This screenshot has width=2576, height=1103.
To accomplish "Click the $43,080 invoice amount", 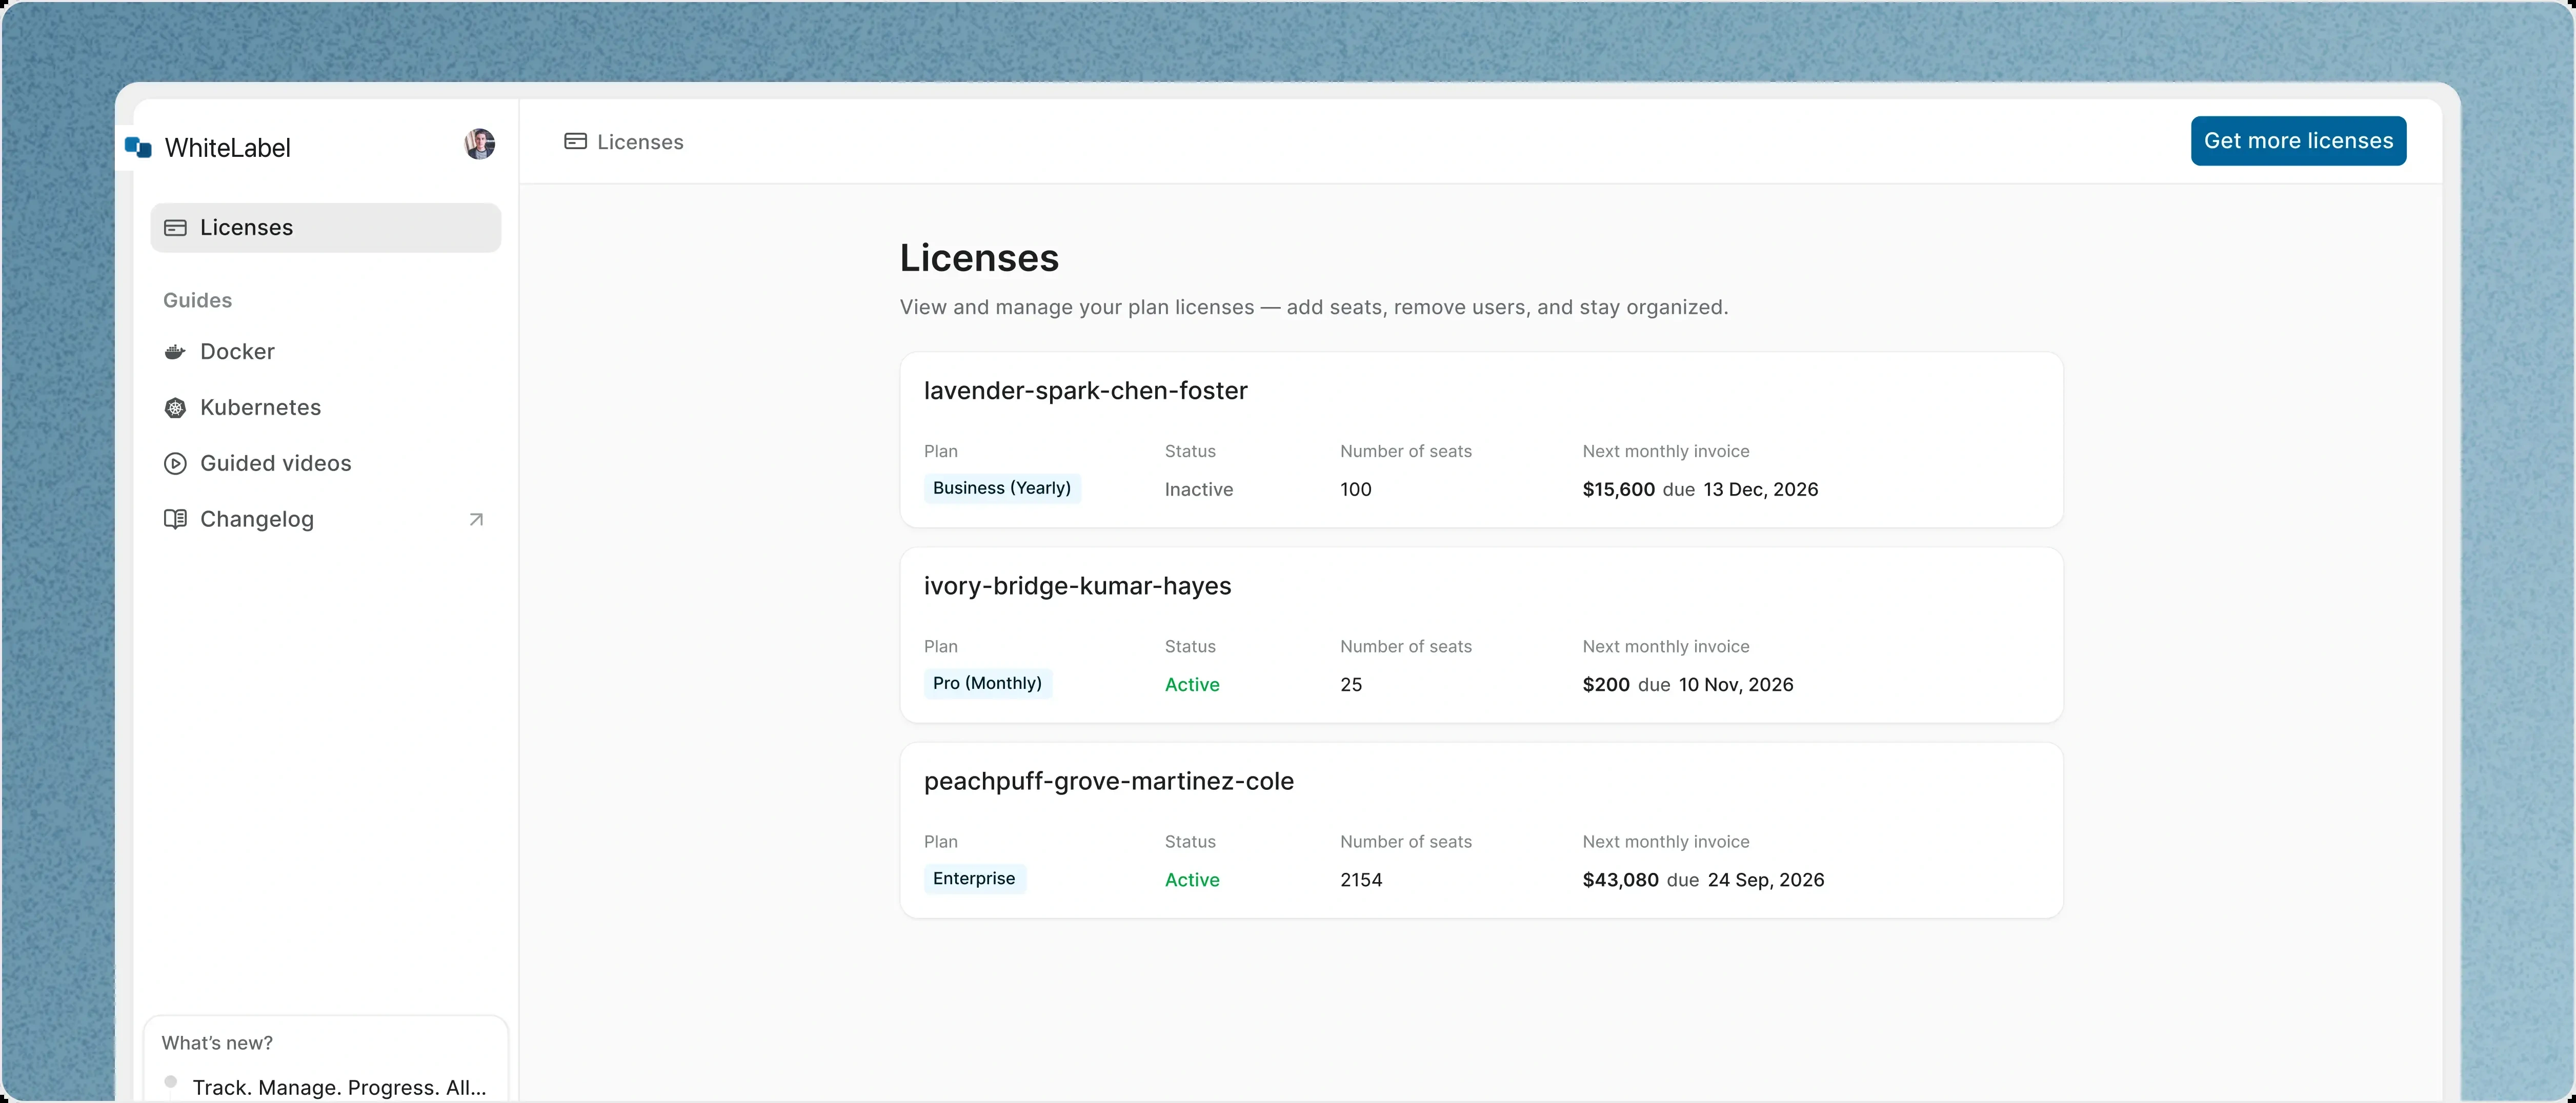I will (x=1620, y=880).
